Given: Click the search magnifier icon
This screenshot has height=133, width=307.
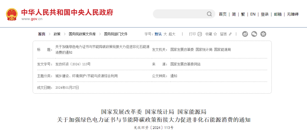Looking at the screenshot, I should [x=209, y=14].
